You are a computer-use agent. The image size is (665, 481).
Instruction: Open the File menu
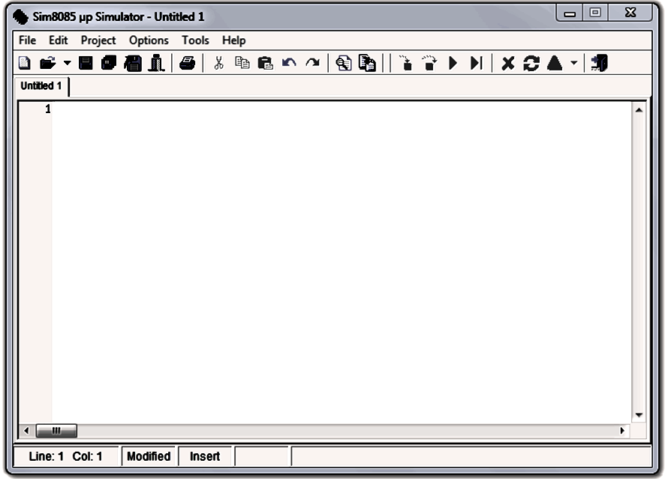coord(28,40)
